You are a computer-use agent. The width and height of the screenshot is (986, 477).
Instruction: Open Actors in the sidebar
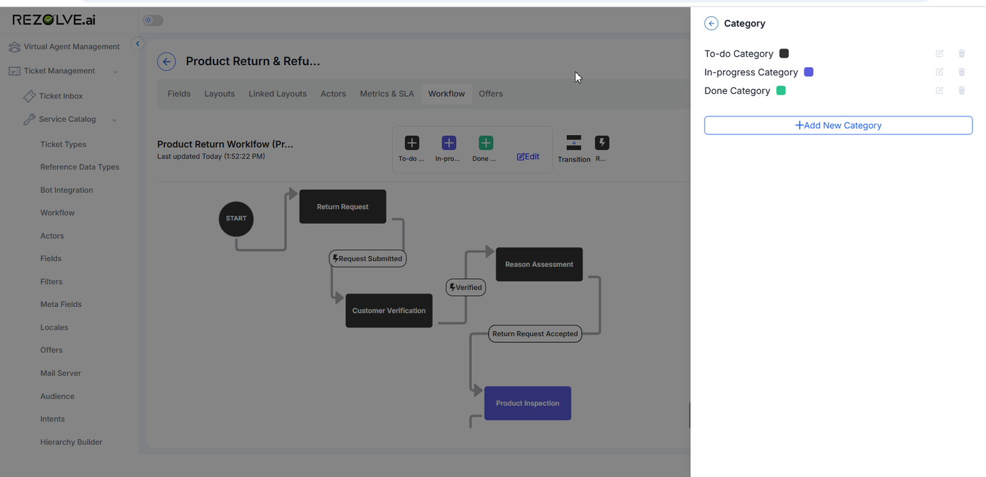52,236
